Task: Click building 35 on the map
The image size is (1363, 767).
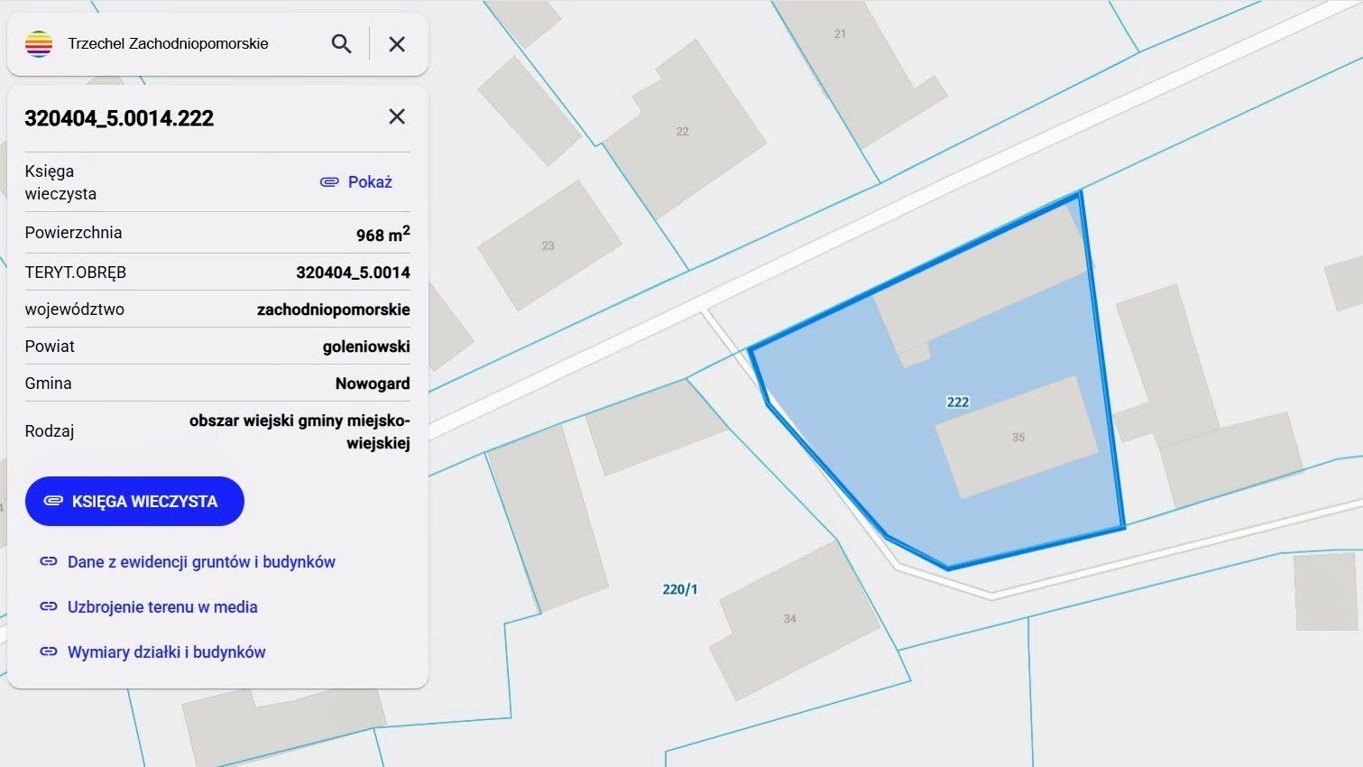Action: coord(1018,437)
